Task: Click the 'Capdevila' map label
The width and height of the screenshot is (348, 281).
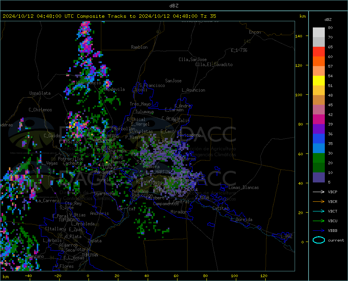Action: coord(114,89)
